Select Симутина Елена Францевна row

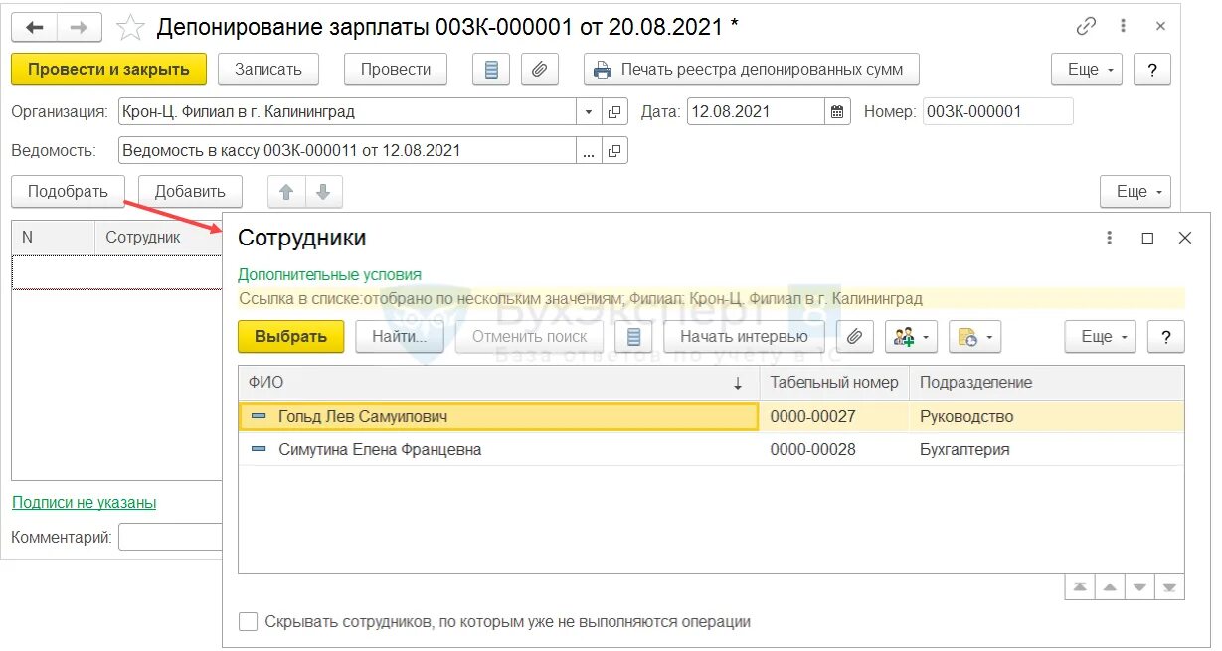(x=711, y=450)
